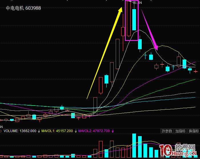The height and width of the screenshot is (159, 200).
Task: Click the tall cyan candle inside magenta box
Action: click(x=134, y=19)
